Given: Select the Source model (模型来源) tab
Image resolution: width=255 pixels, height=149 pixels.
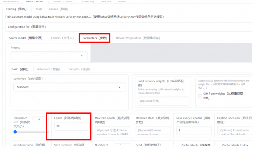Looking at the screenshot, I should pyautogui.click(x=25, y=38).
